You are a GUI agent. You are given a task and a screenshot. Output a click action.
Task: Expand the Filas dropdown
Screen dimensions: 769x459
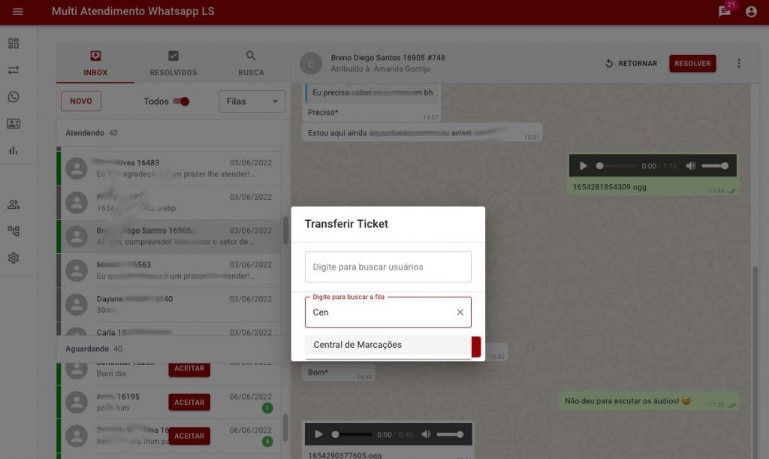(252, 101)
